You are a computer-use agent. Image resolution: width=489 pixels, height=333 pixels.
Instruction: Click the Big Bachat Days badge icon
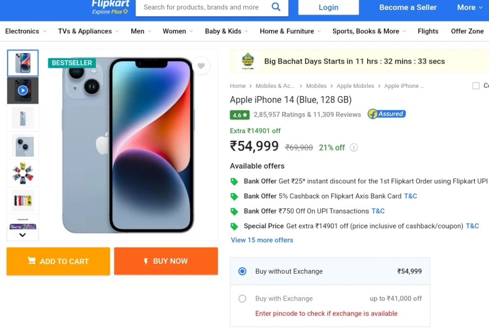[x=248, y=61]
